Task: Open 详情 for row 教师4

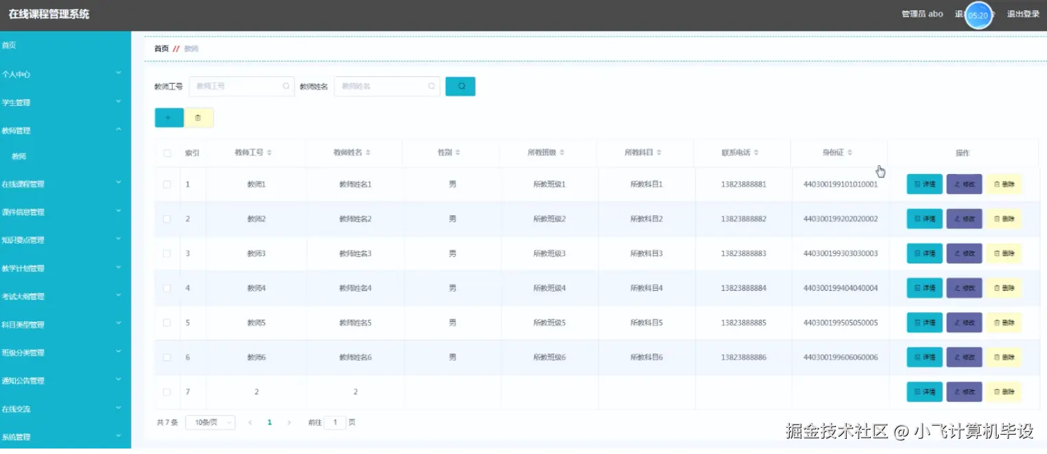Action: [925, 288]
